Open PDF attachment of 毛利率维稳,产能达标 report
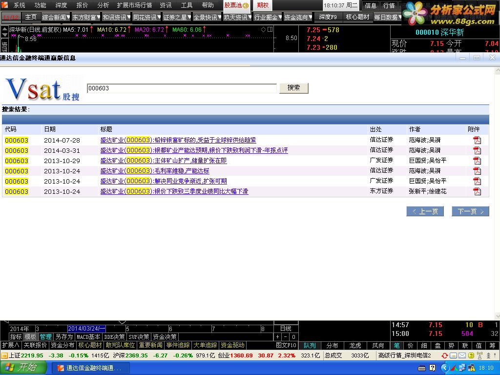The image size is (500, 375). (x=477, y=171)
